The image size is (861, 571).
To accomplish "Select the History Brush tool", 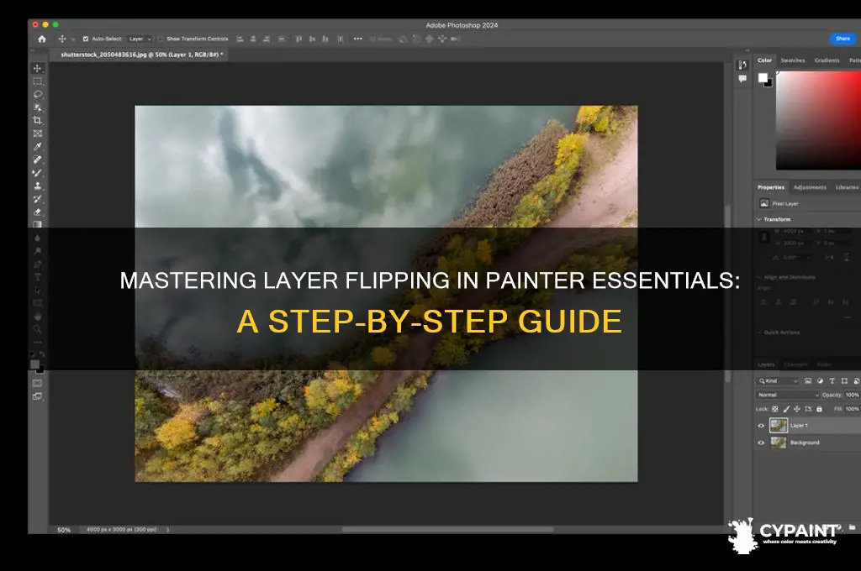I will pos(37,199).
